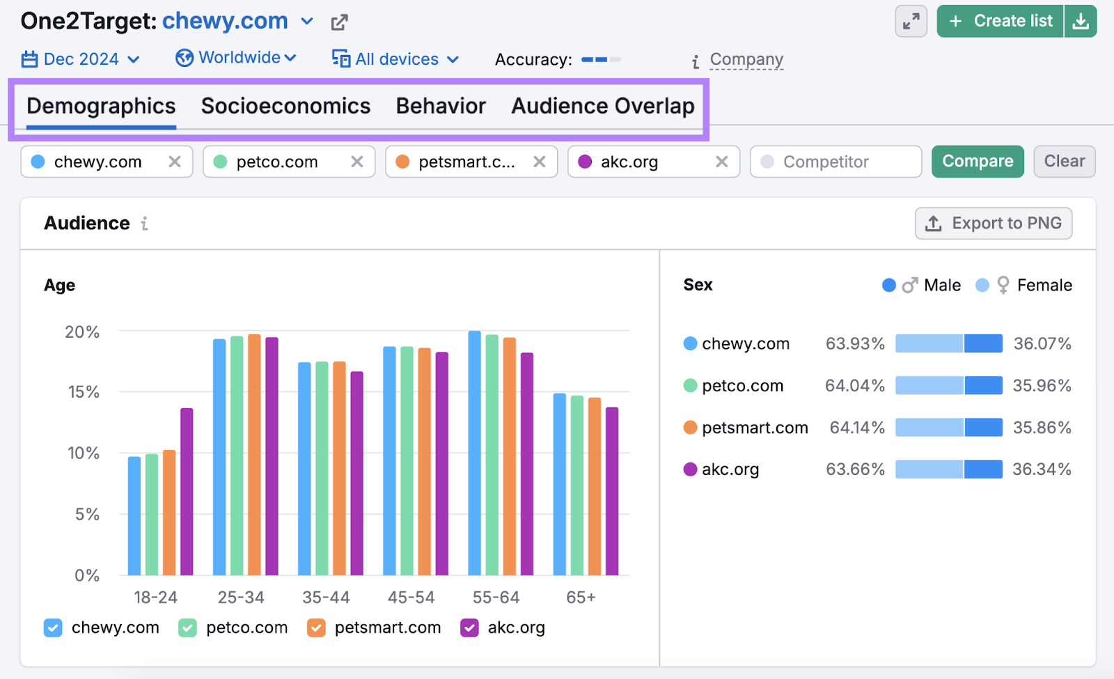Click the petsmart.com sex ratio bar
This screenshot has width=1114, height=679.
coord(949,427)
